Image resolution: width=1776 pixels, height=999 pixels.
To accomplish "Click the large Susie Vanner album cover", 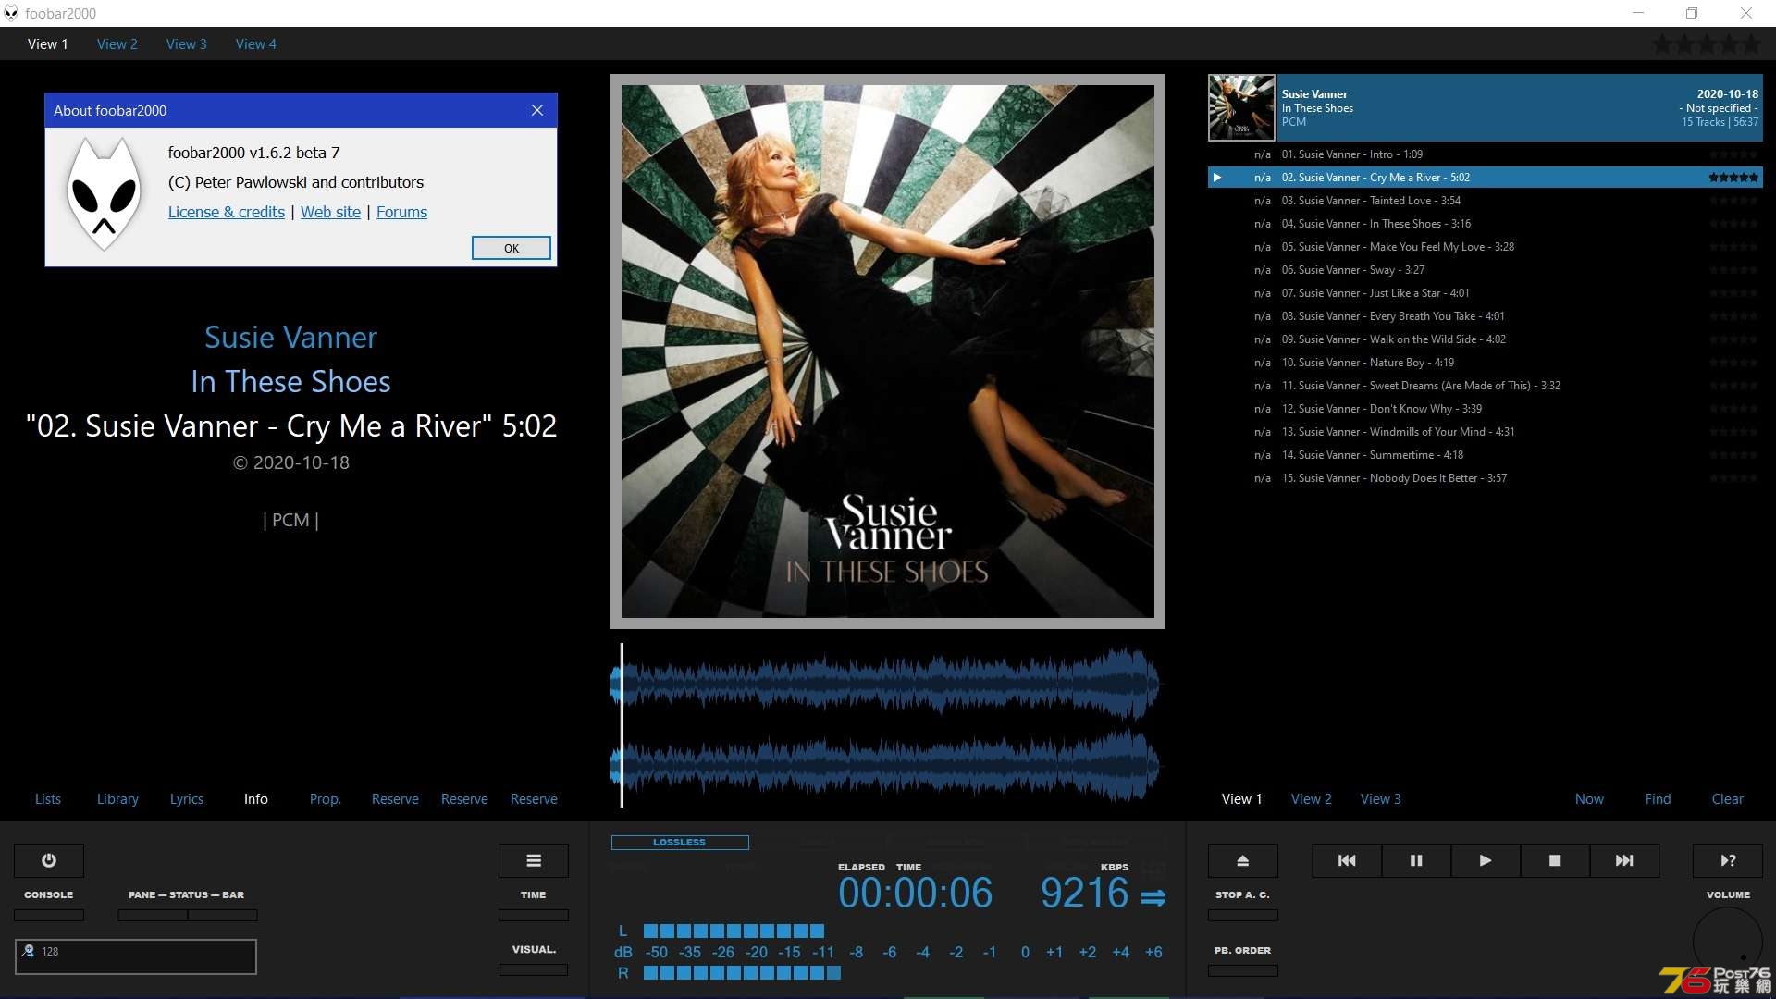I will pyautogui.click(x=888, y=351).
